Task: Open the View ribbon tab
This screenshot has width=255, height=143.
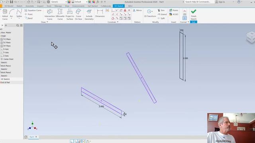Action: point(67,6)
